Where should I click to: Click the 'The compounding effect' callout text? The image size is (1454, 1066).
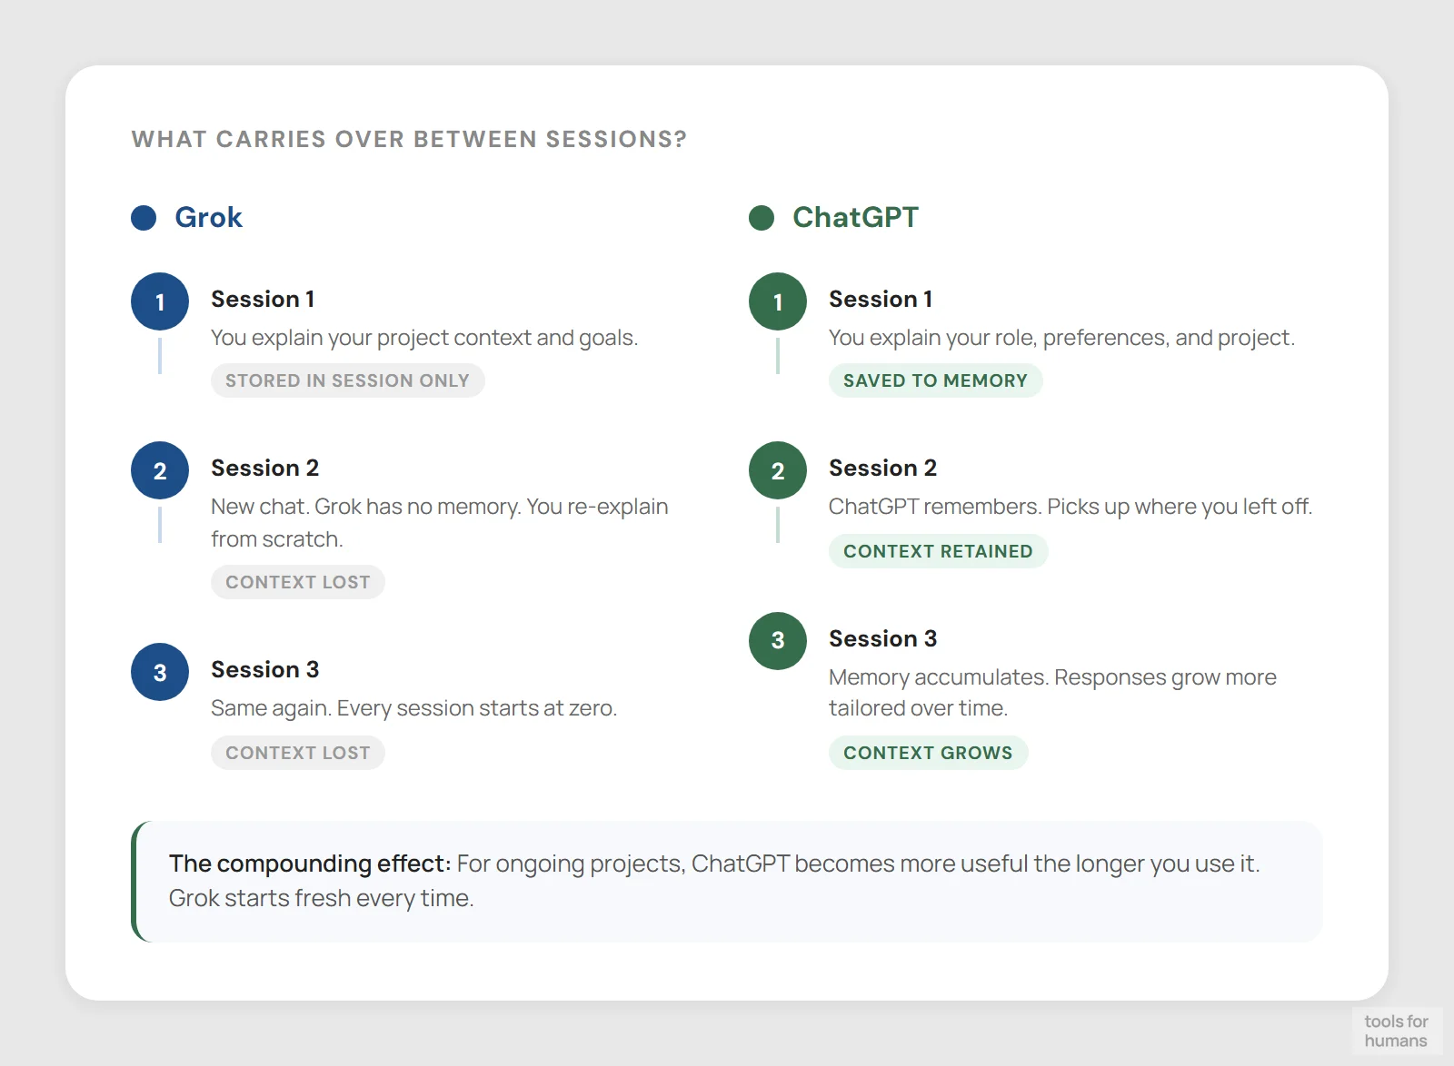(713, 881)
